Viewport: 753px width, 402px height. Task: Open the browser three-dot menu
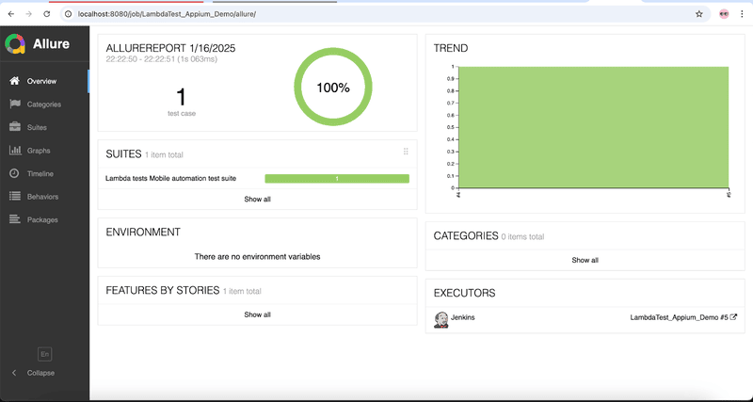742,14
